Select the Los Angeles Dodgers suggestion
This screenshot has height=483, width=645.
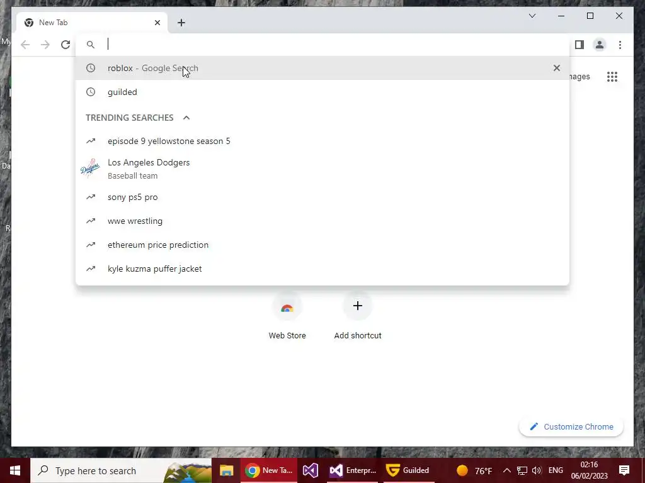322,169
